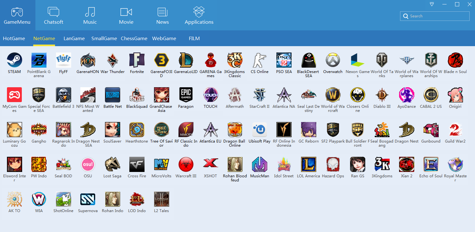475x232 pixels.
Task: Select Diablo III icon
Action: pos(382,95)
